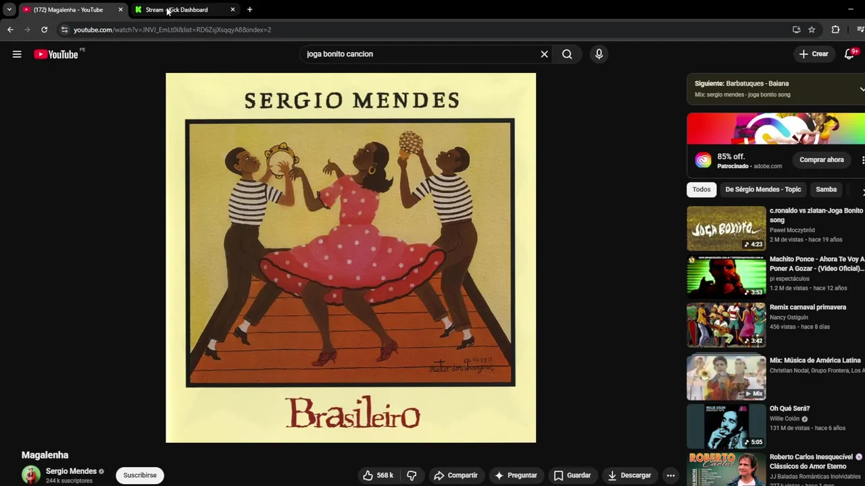Open the browser side panel icon
Image resolution: width=865 pixels, height=486 pixels.
[860, 30]
